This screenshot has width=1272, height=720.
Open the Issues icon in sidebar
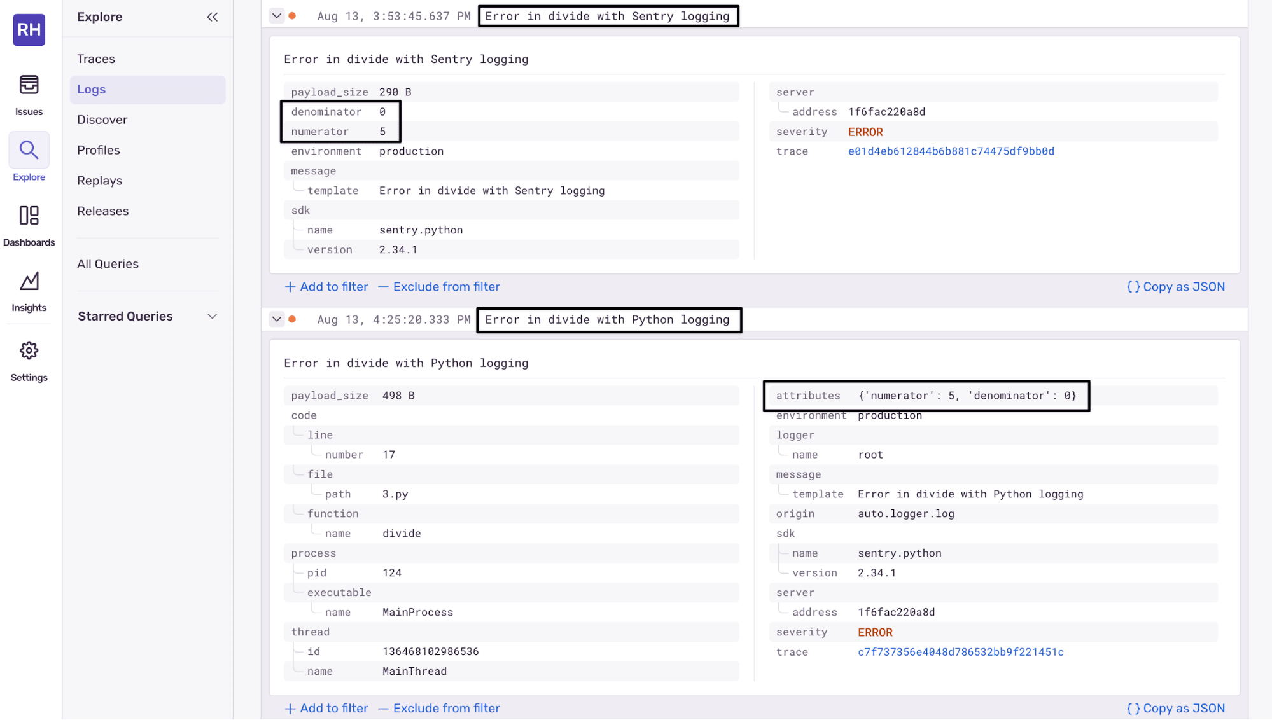pyautogui.click(x=29, y=86)
